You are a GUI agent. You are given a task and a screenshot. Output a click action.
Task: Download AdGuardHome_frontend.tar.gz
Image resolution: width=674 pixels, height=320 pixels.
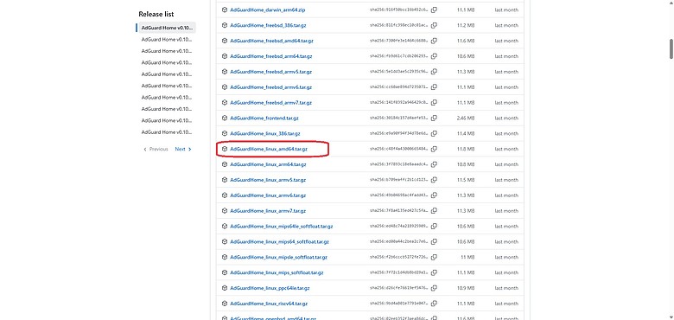coord(264,118)
